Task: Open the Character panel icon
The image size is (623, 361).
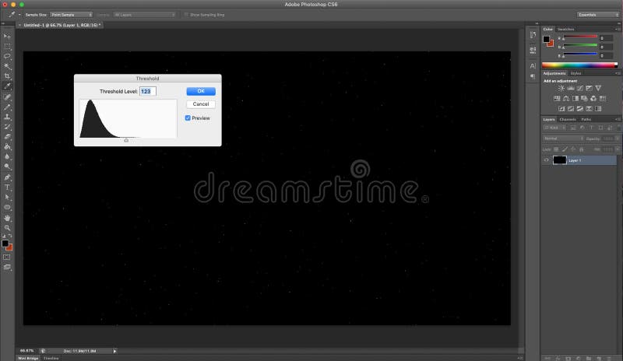Action: pos(533,66)
